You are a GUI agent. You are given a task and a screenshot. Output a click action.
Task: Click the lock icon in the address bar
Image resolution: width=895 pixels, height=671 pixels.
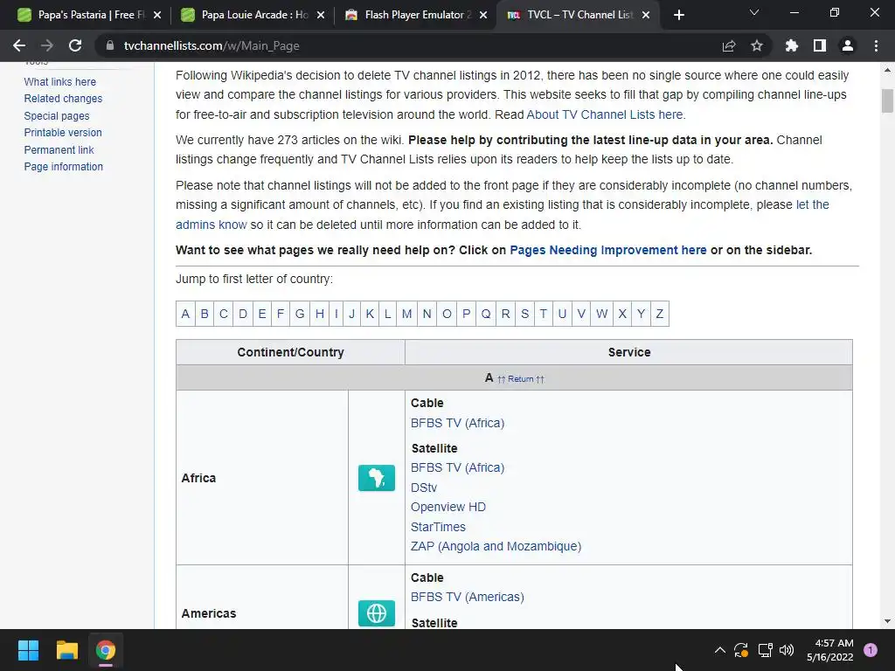pos(110,45)
